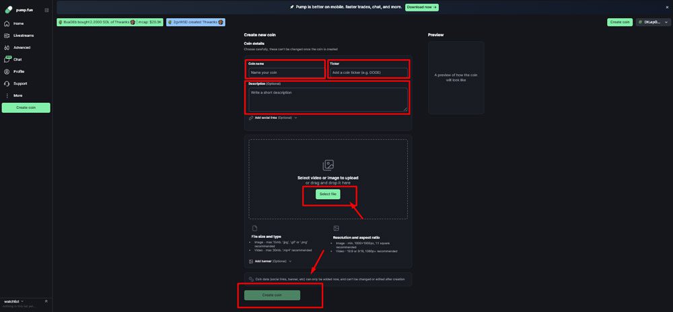This screenshot has height=312, width=673.
Task: Open Support from the sidebar
Action: (x=20, y=83)
